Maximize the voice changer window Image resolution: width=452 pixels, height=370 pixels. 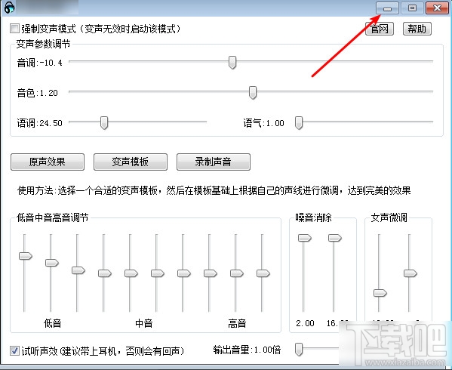coord(413,8)
